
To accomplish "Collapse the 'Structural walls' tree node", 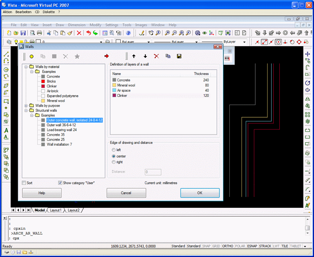I will point(26,111).
